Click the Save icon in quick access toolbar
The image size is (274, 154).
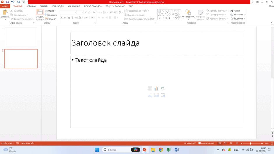(x=7, y=2)
